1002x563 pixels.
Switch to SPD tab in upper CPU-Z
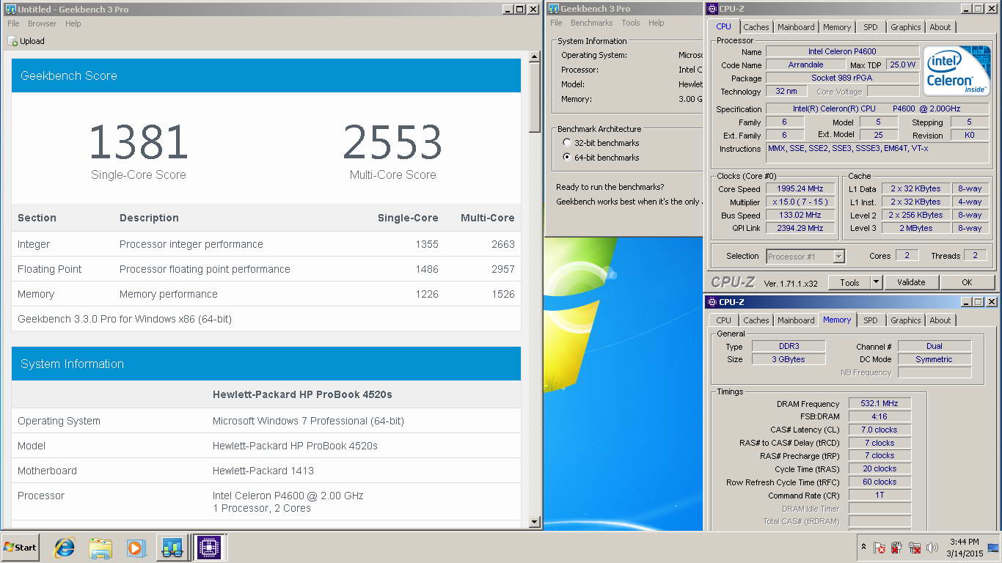click(870, 27)
